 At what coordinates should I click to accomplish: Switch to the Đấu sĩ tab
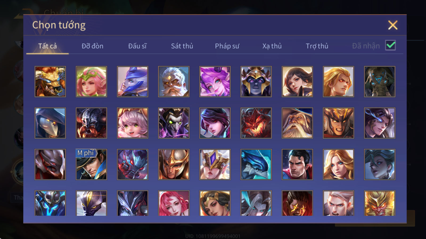pos(137,46)
